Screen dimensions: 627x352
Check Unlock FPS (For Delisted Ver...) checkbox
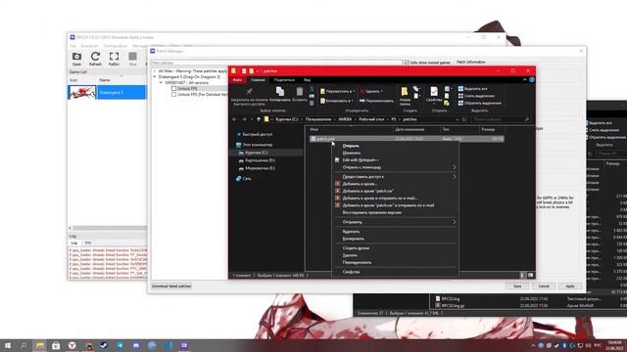click(x=173, y=95)
